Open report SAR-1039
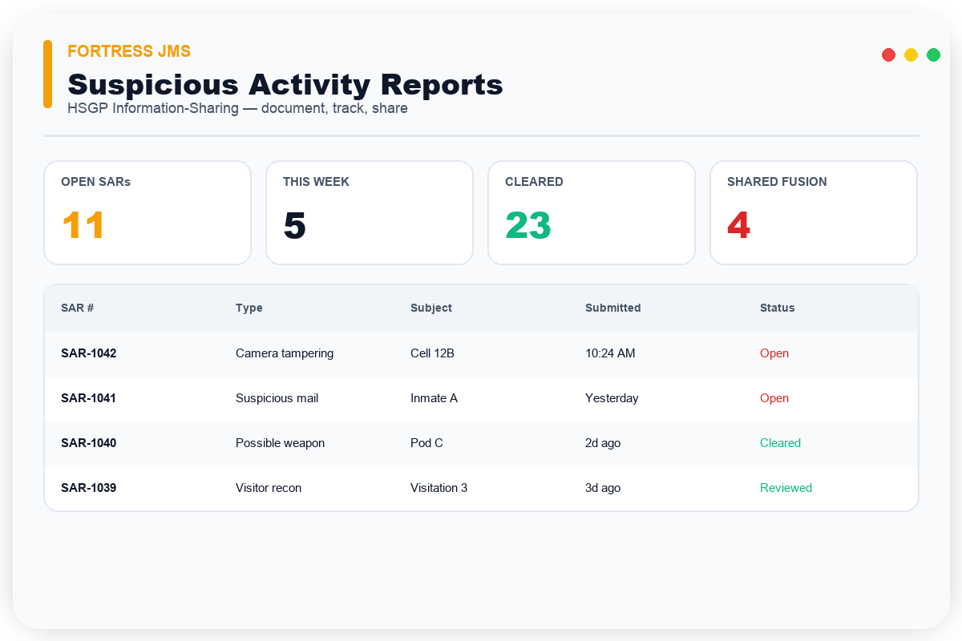 [89, 488]
